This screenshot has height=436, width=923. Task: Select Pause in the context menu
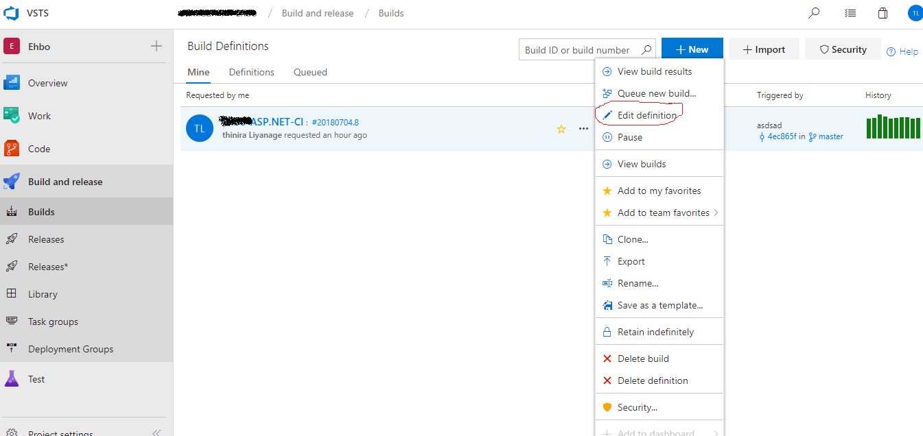click(659, 137)
